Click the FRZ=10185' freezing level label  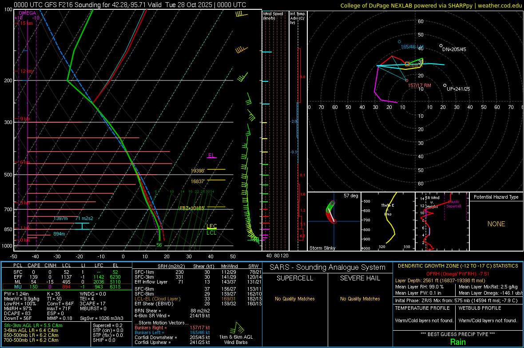(192, 208)
